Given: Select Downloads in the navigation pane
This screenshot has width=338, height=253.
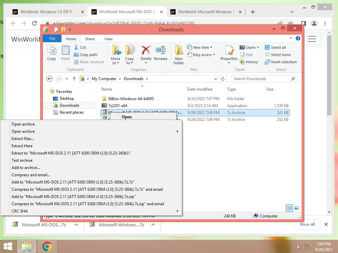Looking at the screenshot, I should coord(69,105).
